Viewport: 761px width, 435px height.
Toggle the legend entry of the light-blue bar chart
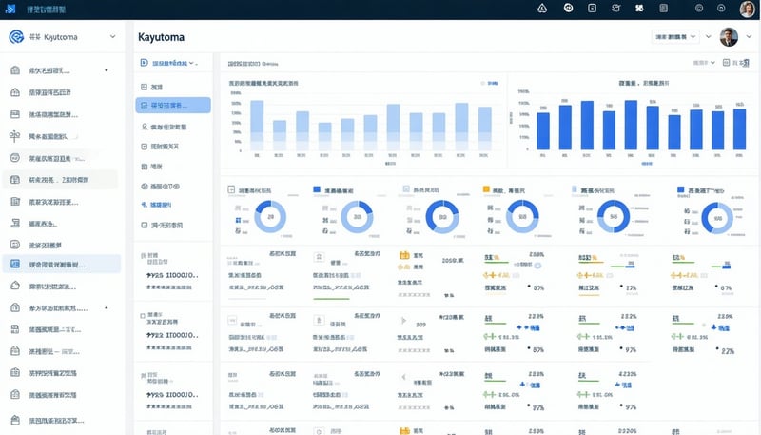tap(489, 83)
